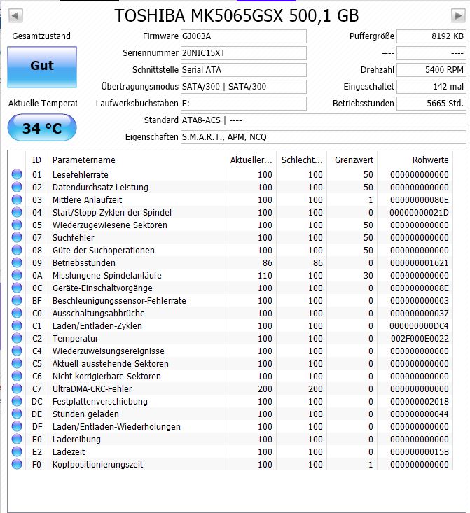Screen dimensions: 470x513
Task: Select blue status icon for Lesefehlerrate
Action: point(17,174)
